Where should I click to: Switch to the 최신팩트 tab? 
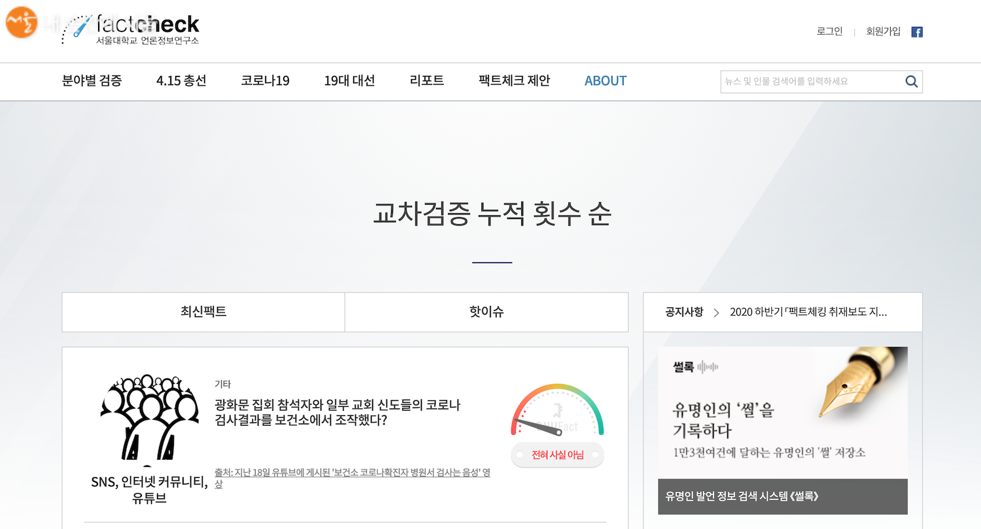tap(203, 312)
